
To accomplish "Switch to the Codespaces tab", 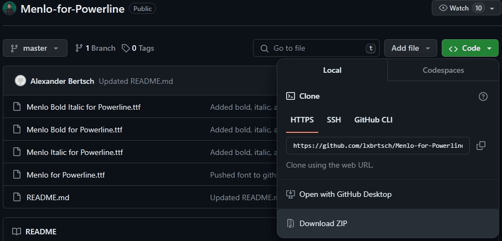I will [443, 70].
